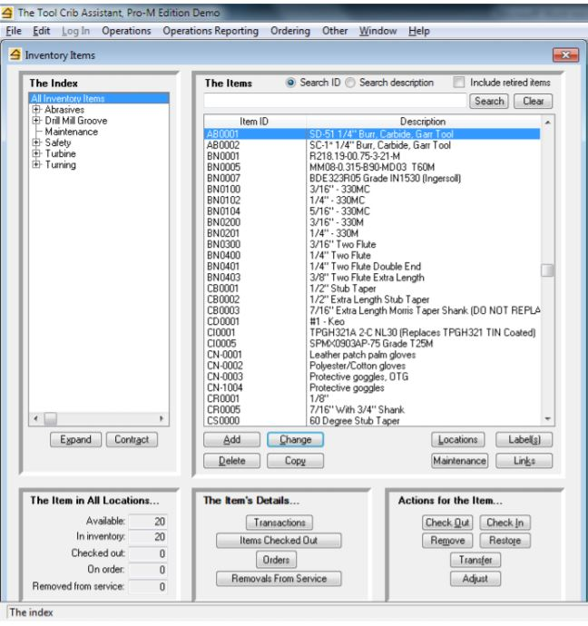Show Removals From Service
Image resolution: width=588 pixels, height=626 pixels.
click(x=279, y=579)
